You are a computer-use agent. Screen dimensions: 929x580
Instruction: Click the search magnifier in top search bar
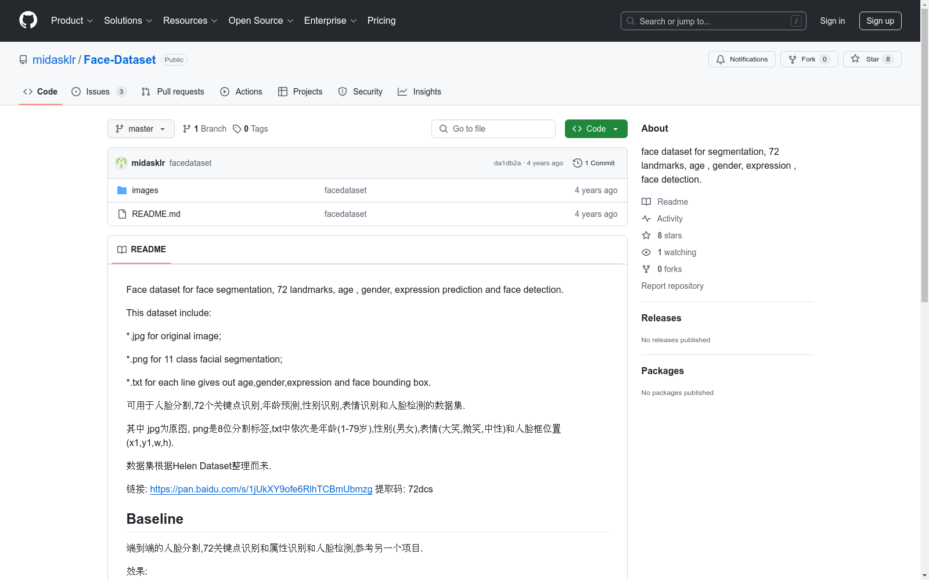631,21
